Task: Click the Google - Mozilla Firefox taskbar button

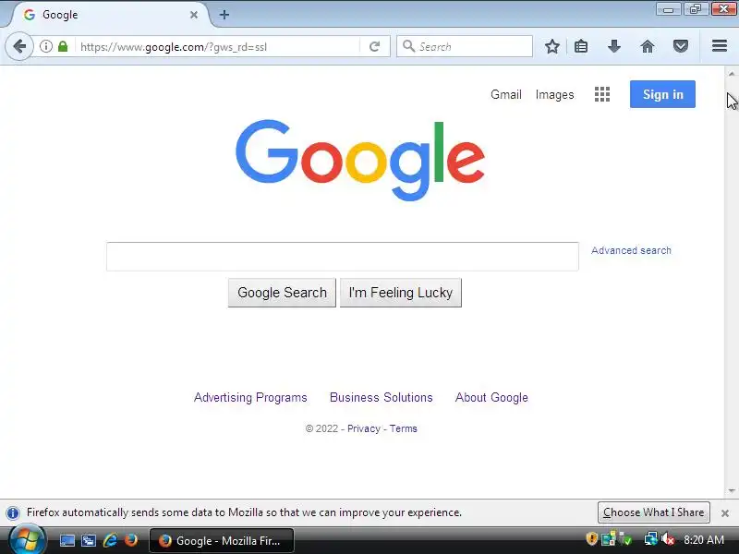Action: [x=222, y=540]
